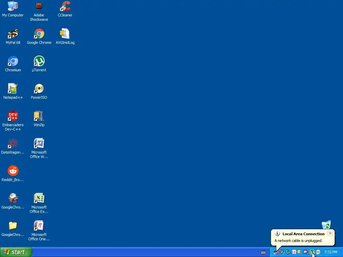The height and width of the screenshot is (257, 343).
Task: Click the info icon in the balloon
Action: [277, 234]
